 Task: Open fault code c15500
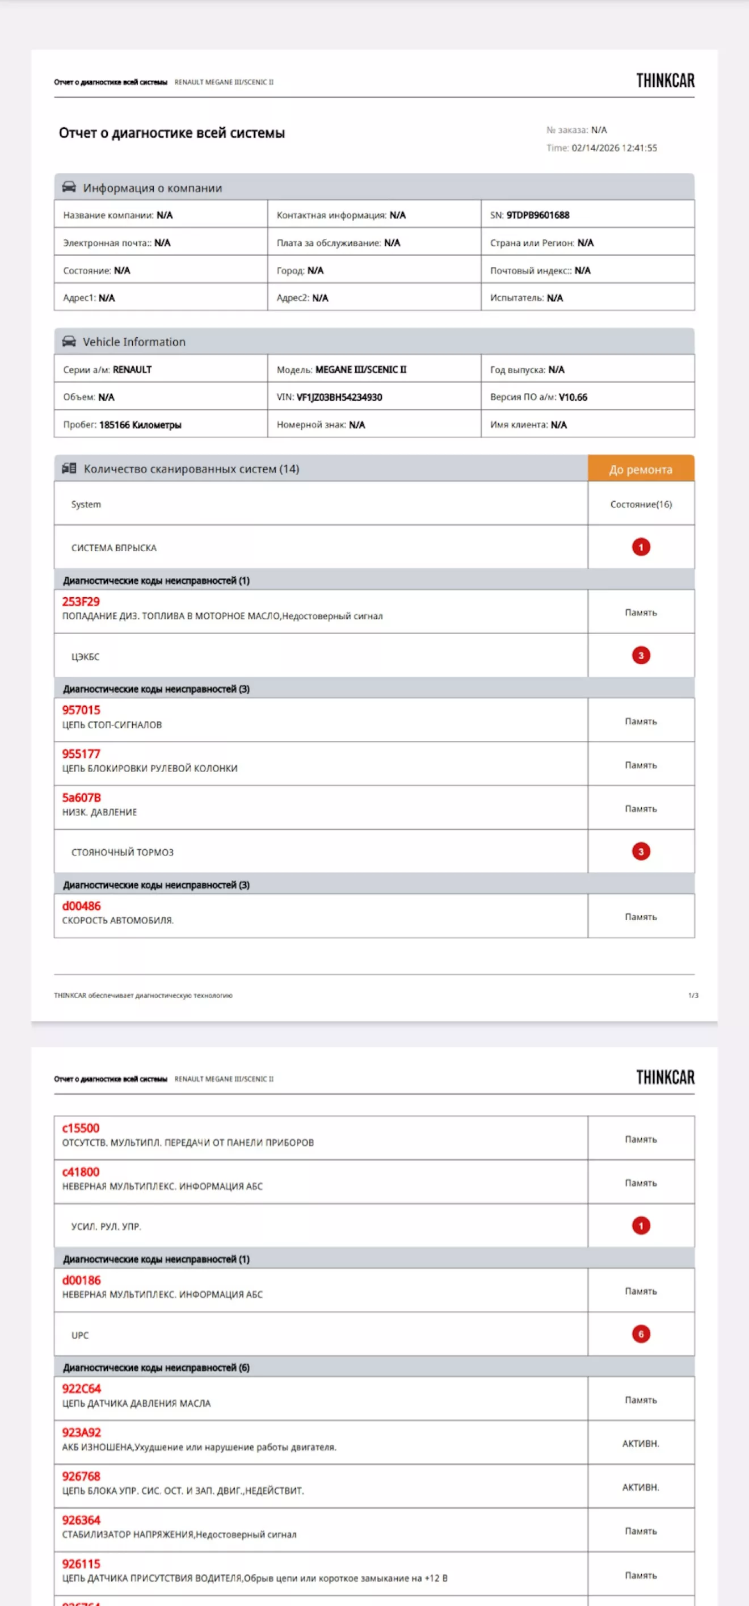[81, 1128]
